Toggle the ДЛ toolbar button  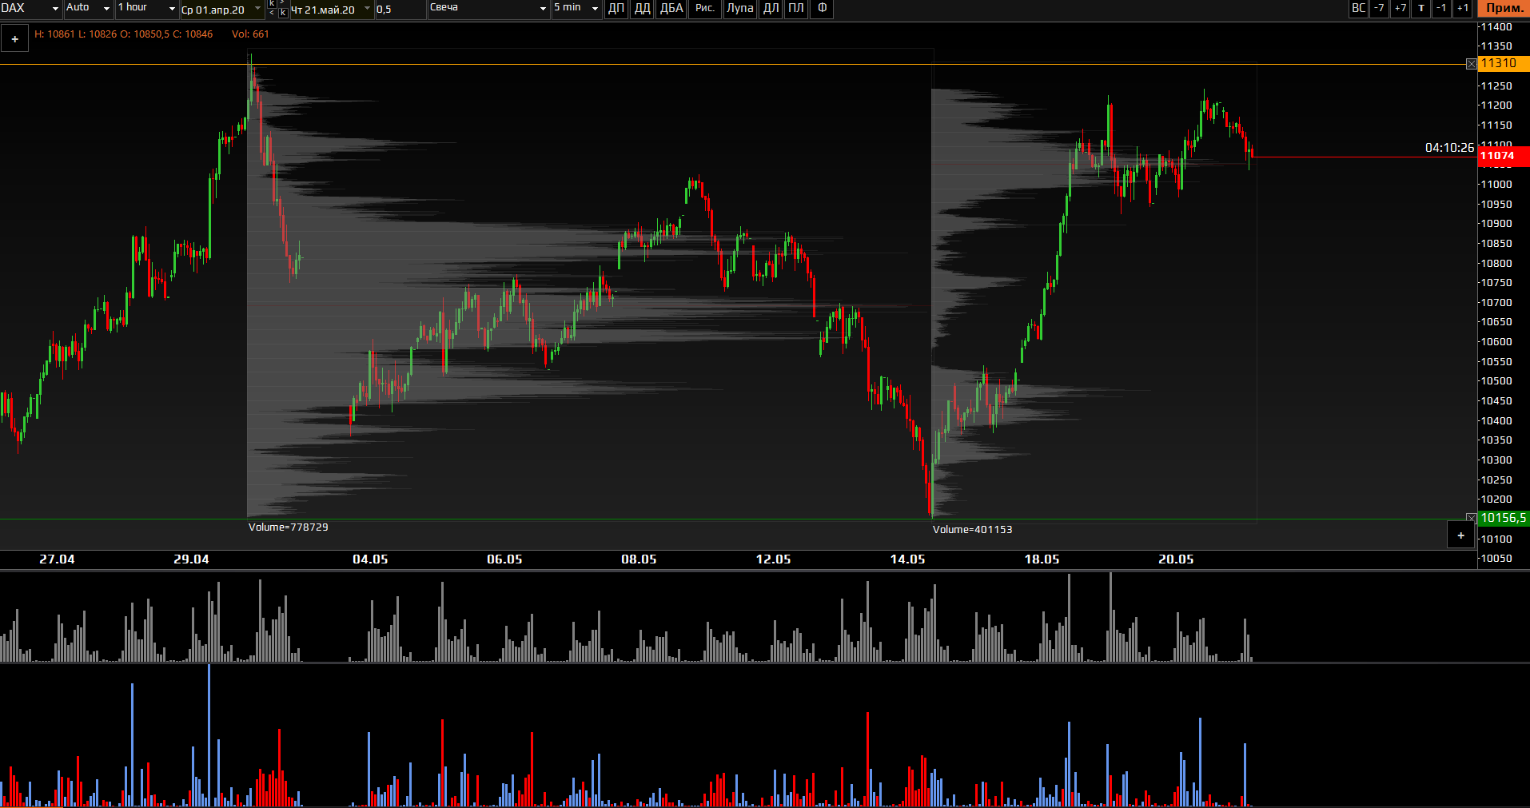(x=771, y=9)
